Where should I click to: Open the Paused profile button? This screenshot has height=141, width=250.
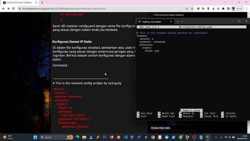tap(237, 9)
